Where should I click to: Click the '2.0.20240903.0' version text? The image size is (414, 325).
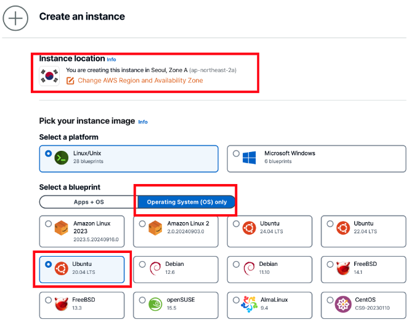[185, 231]
